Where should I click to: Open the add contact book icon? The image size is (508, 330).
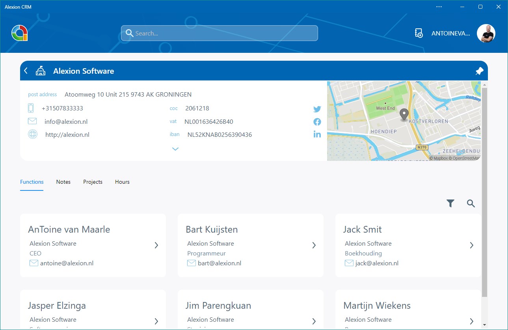point(419,33)
